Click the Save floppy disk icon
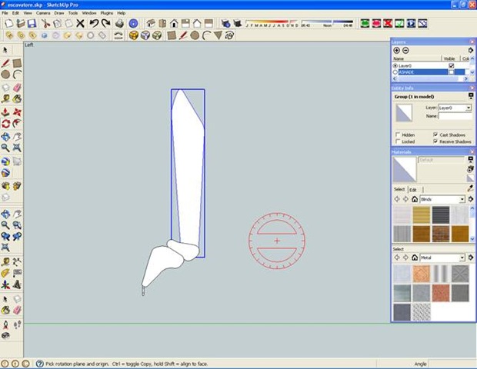477x369 pixels. (x=32, y=24)
